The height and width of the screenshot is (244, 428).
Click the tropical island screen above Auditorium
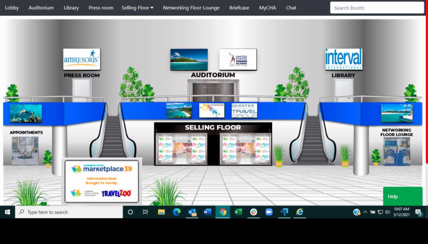tap(189, 59)
